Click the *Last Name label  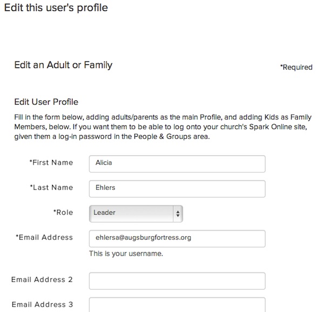[51, 188]
